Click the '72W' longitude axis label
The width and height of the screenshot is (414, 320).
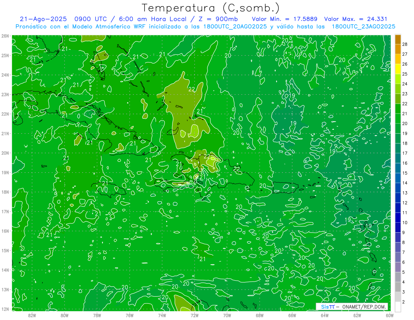[195, 316]
